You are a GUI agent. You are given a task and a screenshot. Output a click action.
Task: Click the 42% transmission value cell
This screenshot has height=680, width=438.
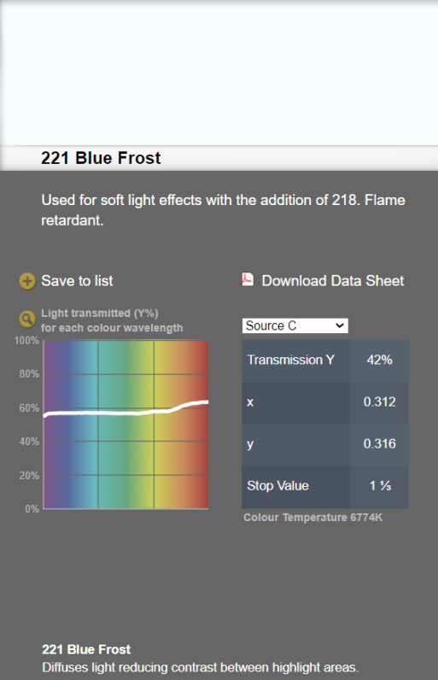[379, 360]
